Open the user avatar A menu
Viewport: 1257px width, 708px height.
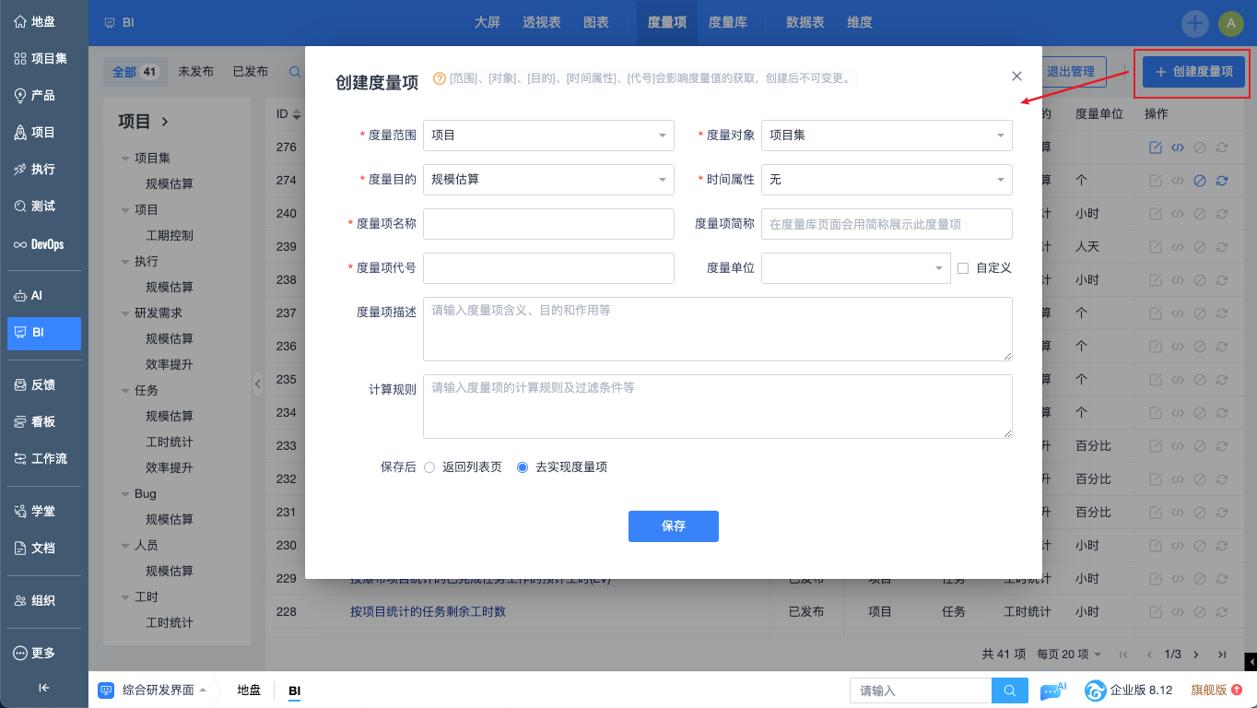[x=1231, y=23]
